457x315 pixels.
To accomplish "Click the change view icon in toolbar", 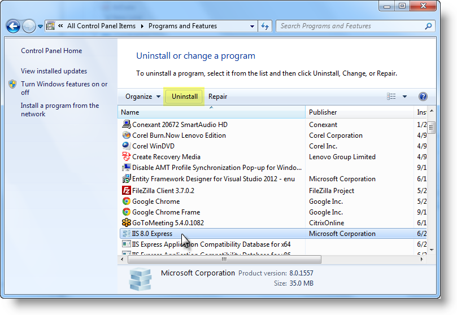I will tap(391, 97).
